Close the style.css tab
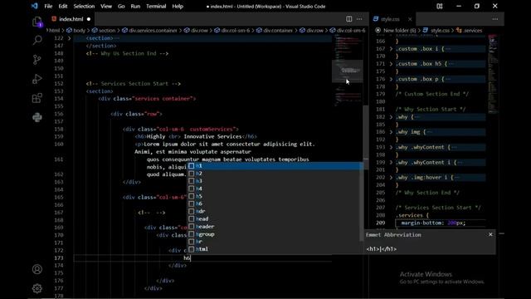This screenshot has height=299, width=531. point(410,19)
